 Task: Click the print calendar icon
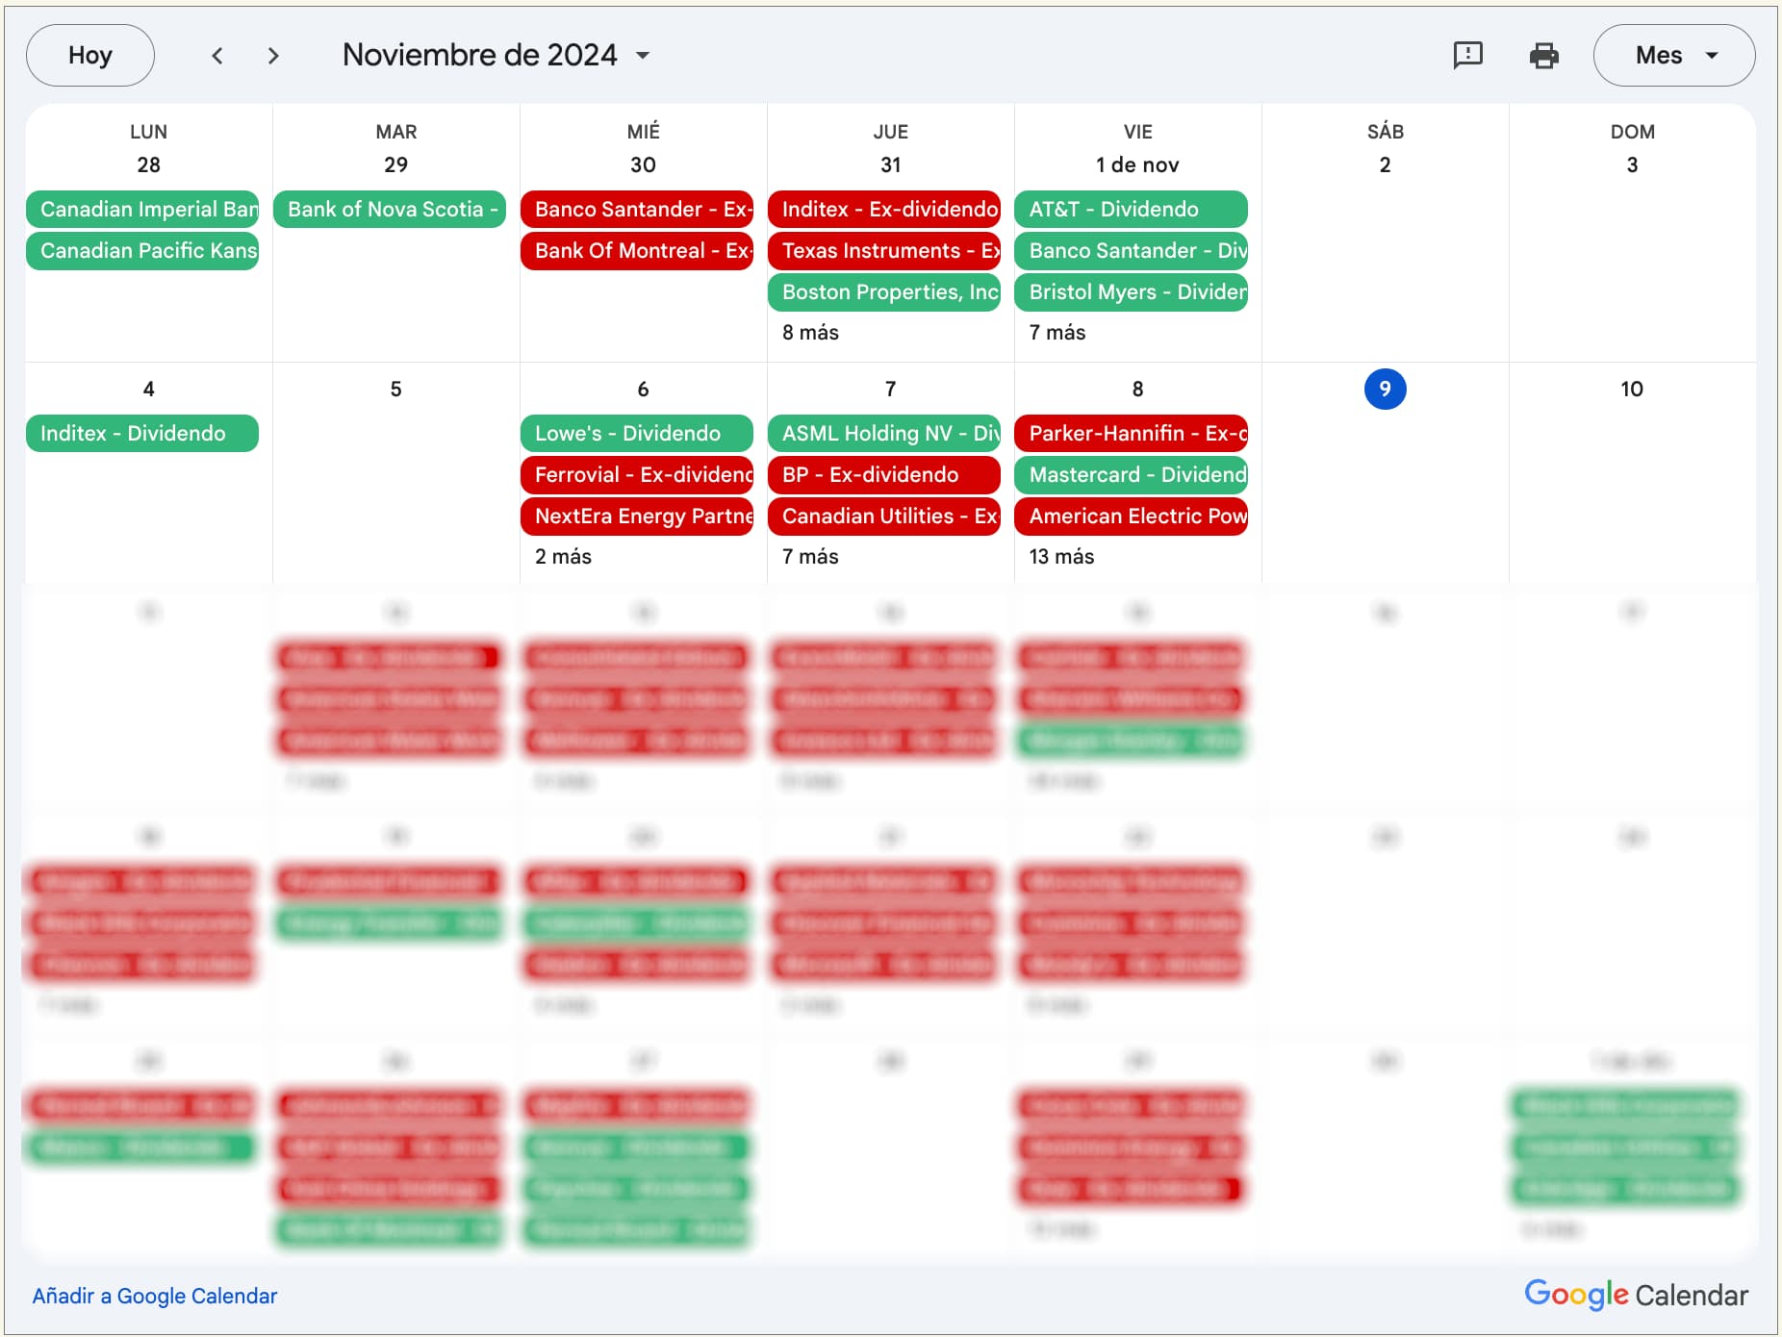pos(1543,55)
